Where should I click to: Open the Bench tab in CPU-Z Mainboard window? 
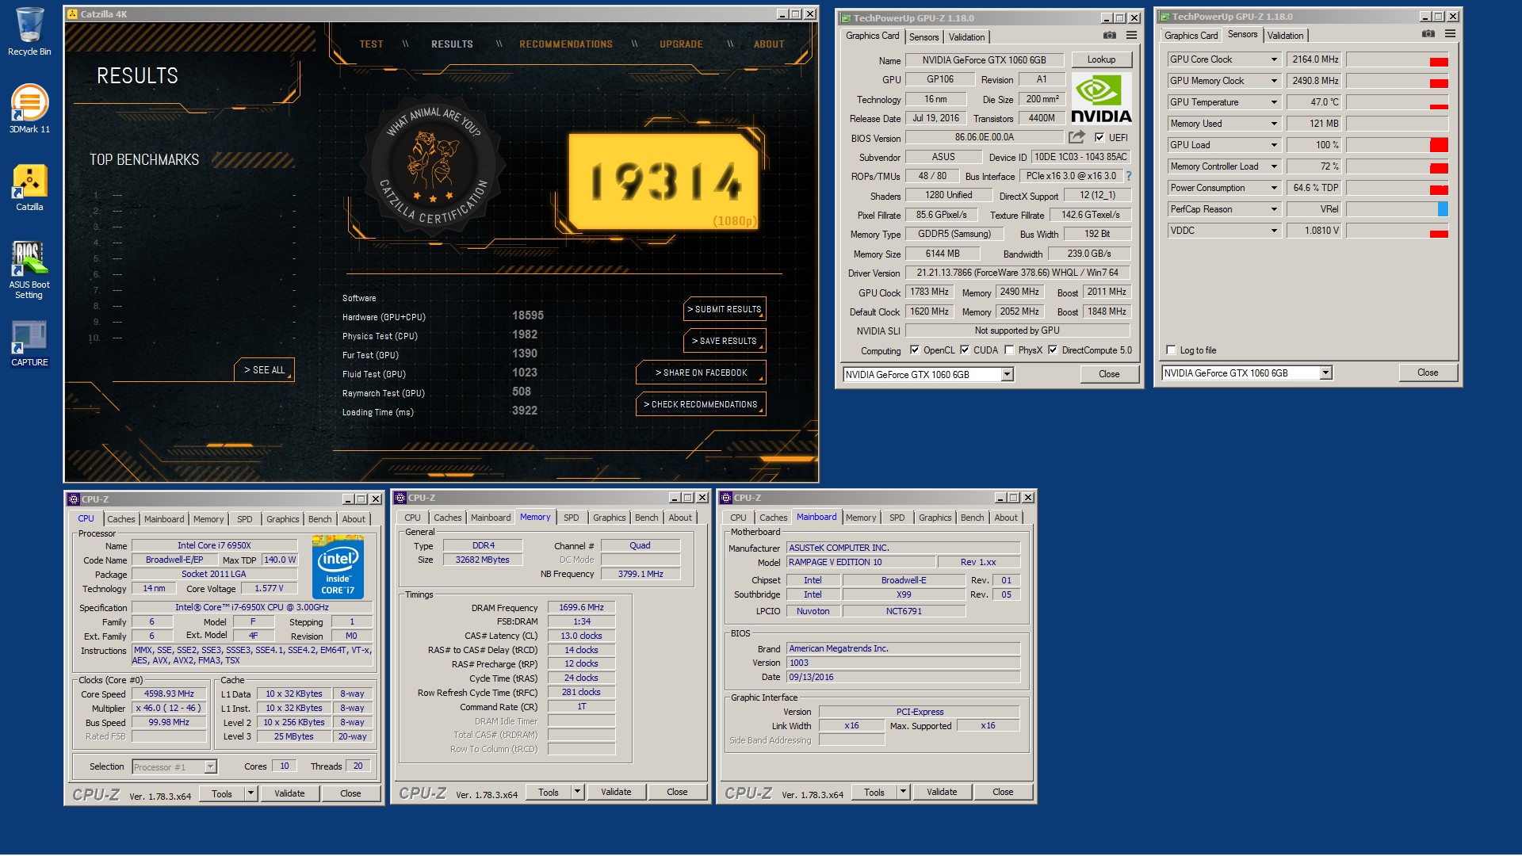click(972, 518)
